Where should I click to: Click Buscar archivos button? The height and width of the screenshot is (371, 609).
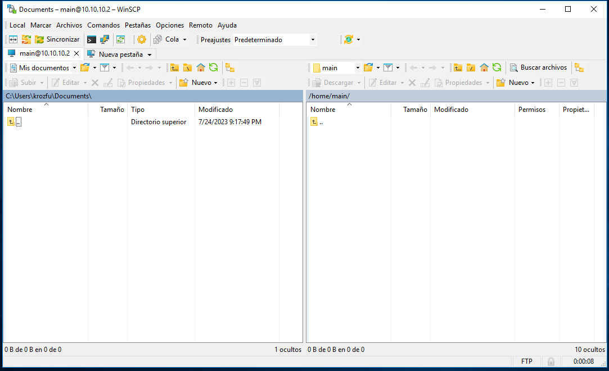(x=538, y=67)
